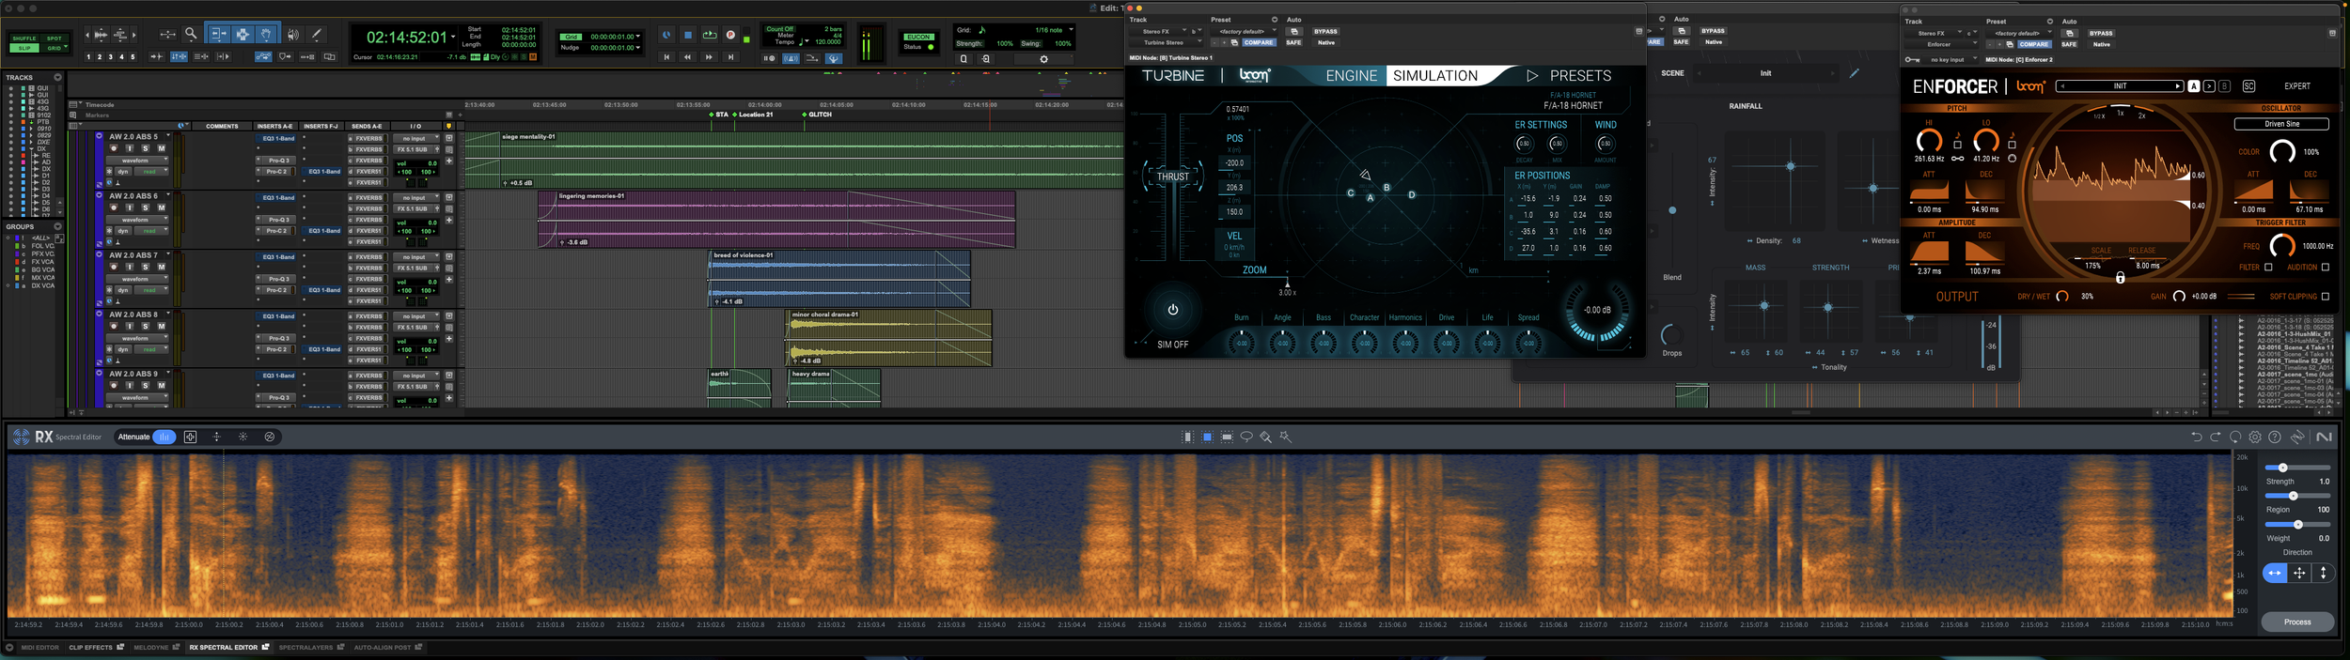The width and height of the screenshot is (2350, 660).
Task: Select vertical direction in RX Attenuate
Action: (2324, 573)
